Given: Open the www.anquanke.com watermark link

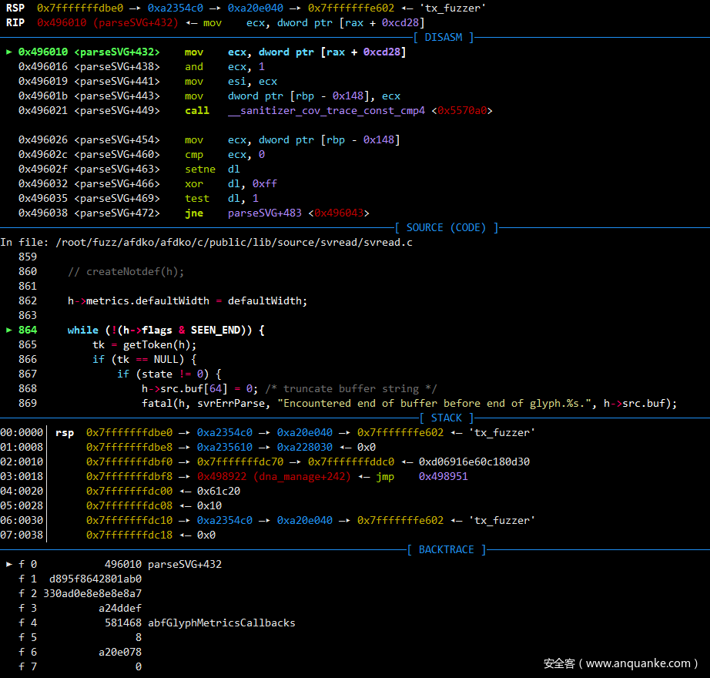Looking at the screenshot, I should pyautogui.click(x=621, y=663).
